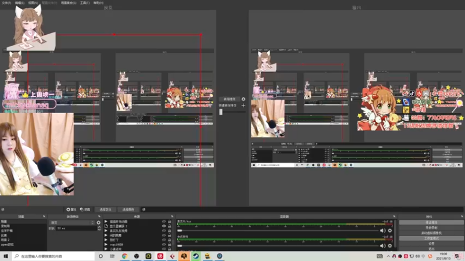Open source filters icon button
465x261 pixels.
tap(85, 209)
